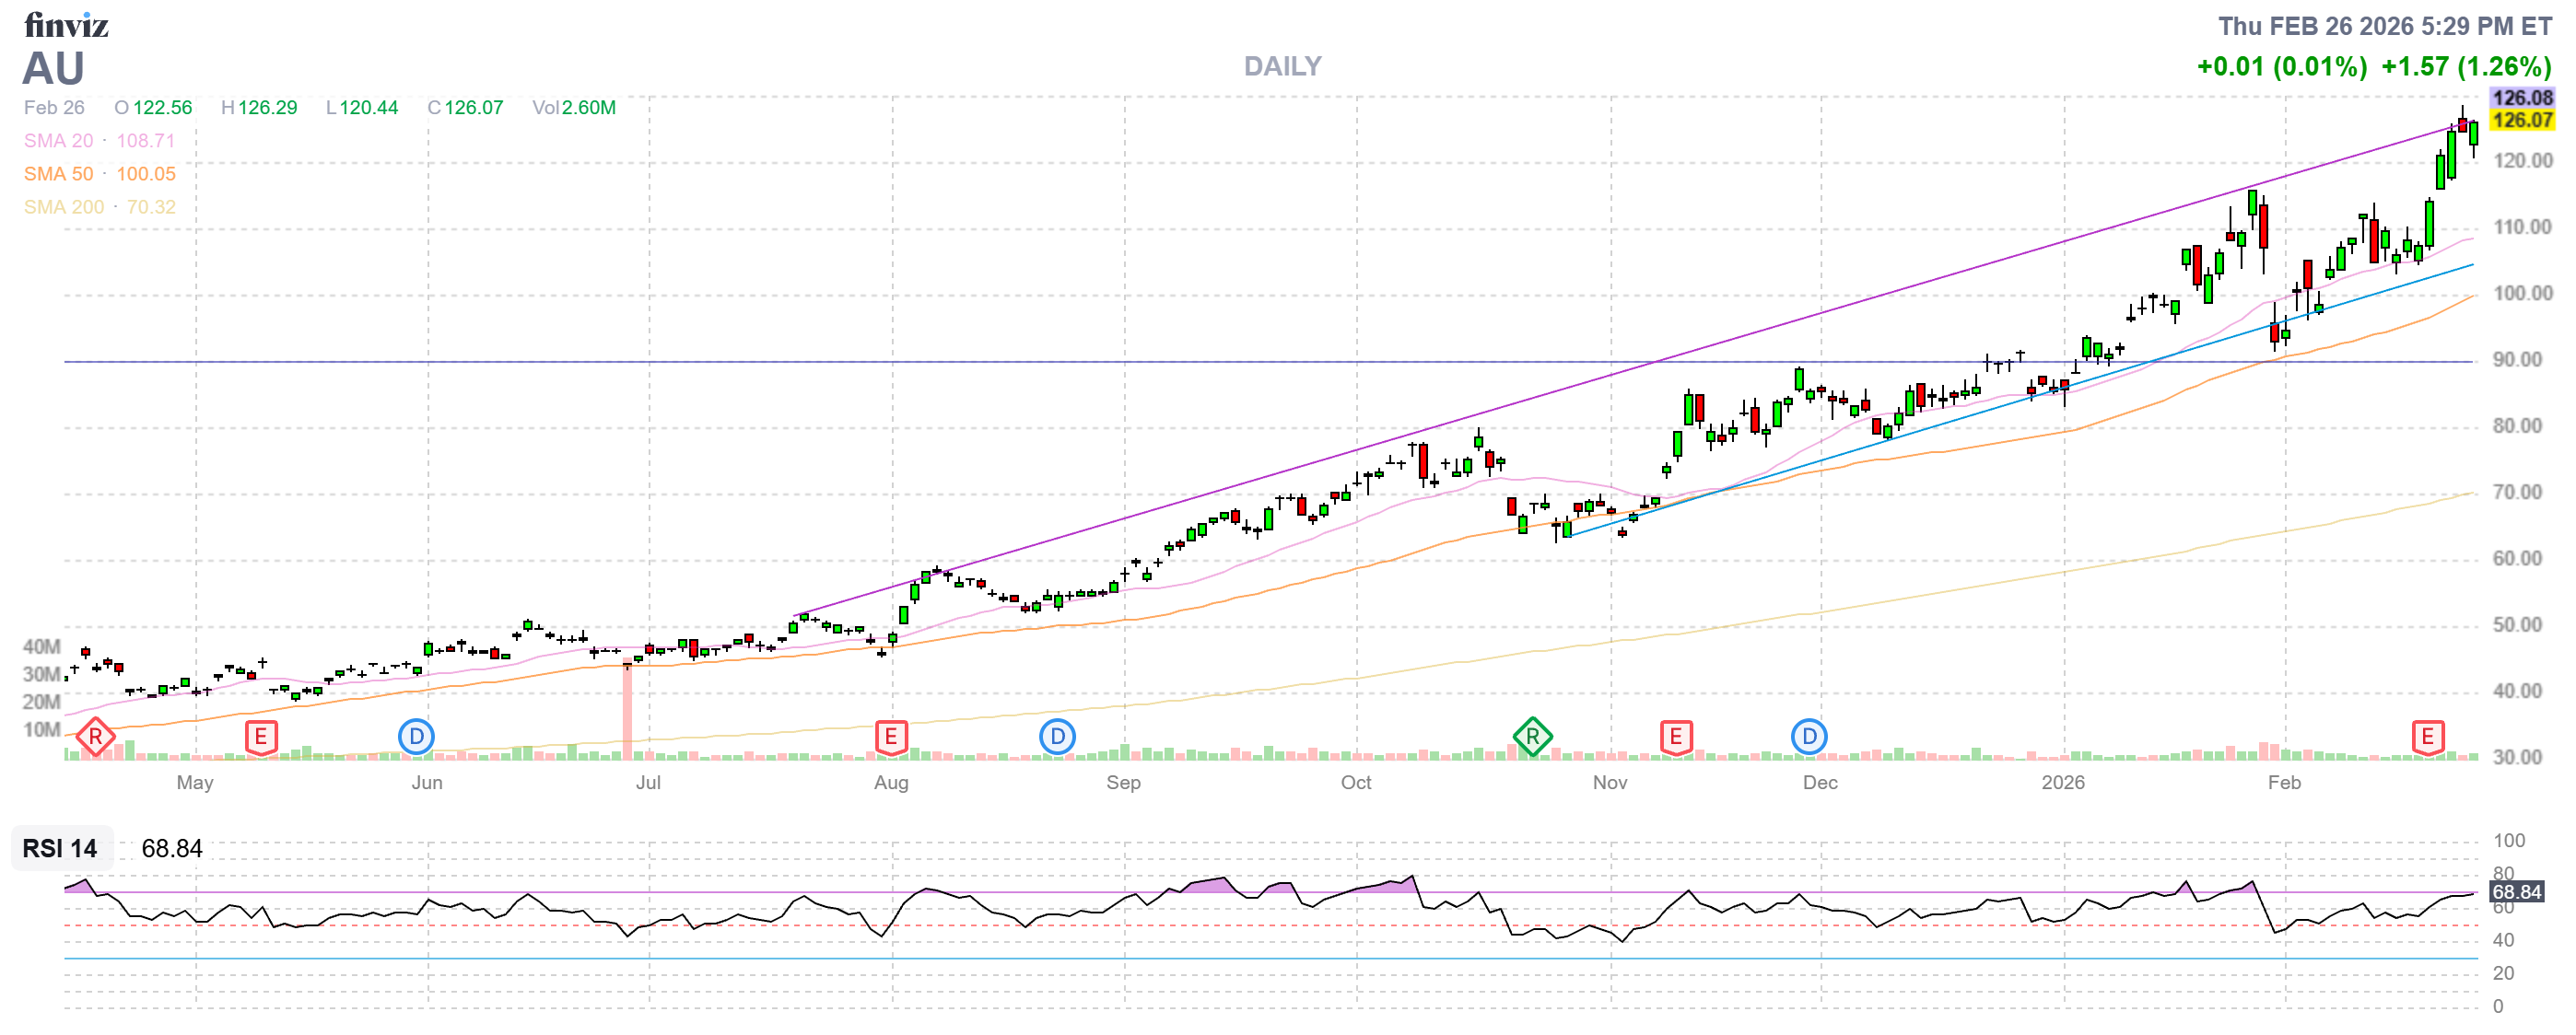
Task: Click the yellow 126.07 price tag
Action: coord(2521,121)
